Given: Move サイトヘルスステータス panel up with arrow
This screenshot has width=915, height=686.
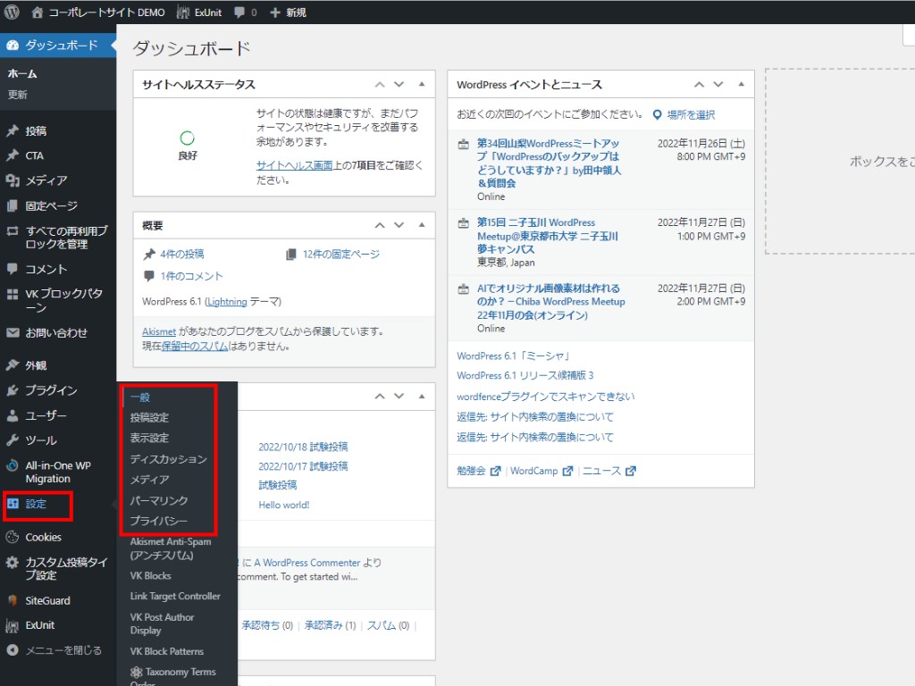Looking at the screenshot, I should [380, 84].
